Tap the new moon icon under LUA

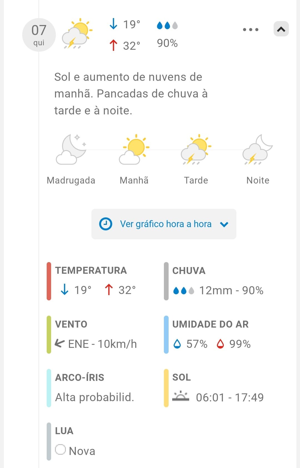pyautogui.click(x=60, y=449)
